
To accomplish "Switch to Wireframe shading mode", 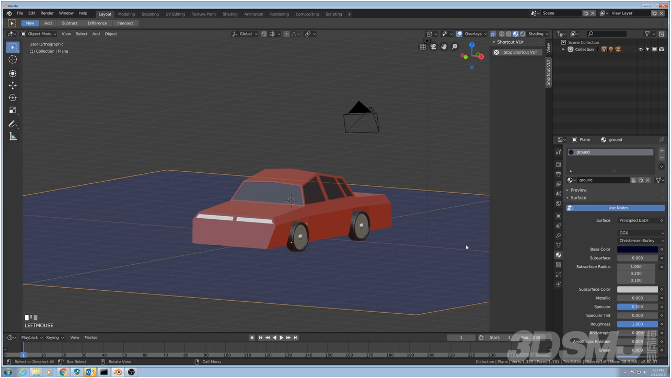I will click(502, 34).
